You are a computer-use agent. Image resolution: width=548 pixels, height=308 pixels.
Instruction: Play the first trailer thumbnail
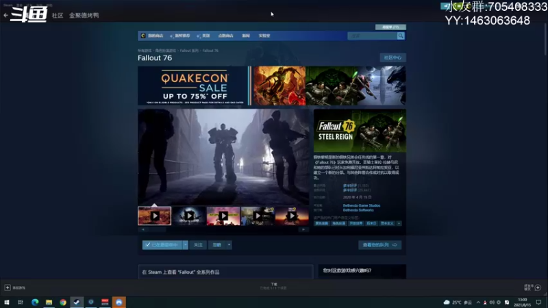tap(155, 216)
